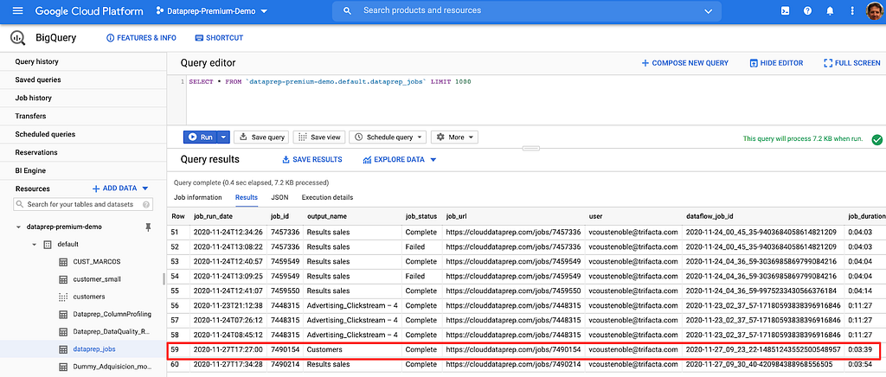Click the default dataset icon
The image size is (886, 377).
point(48,245)
